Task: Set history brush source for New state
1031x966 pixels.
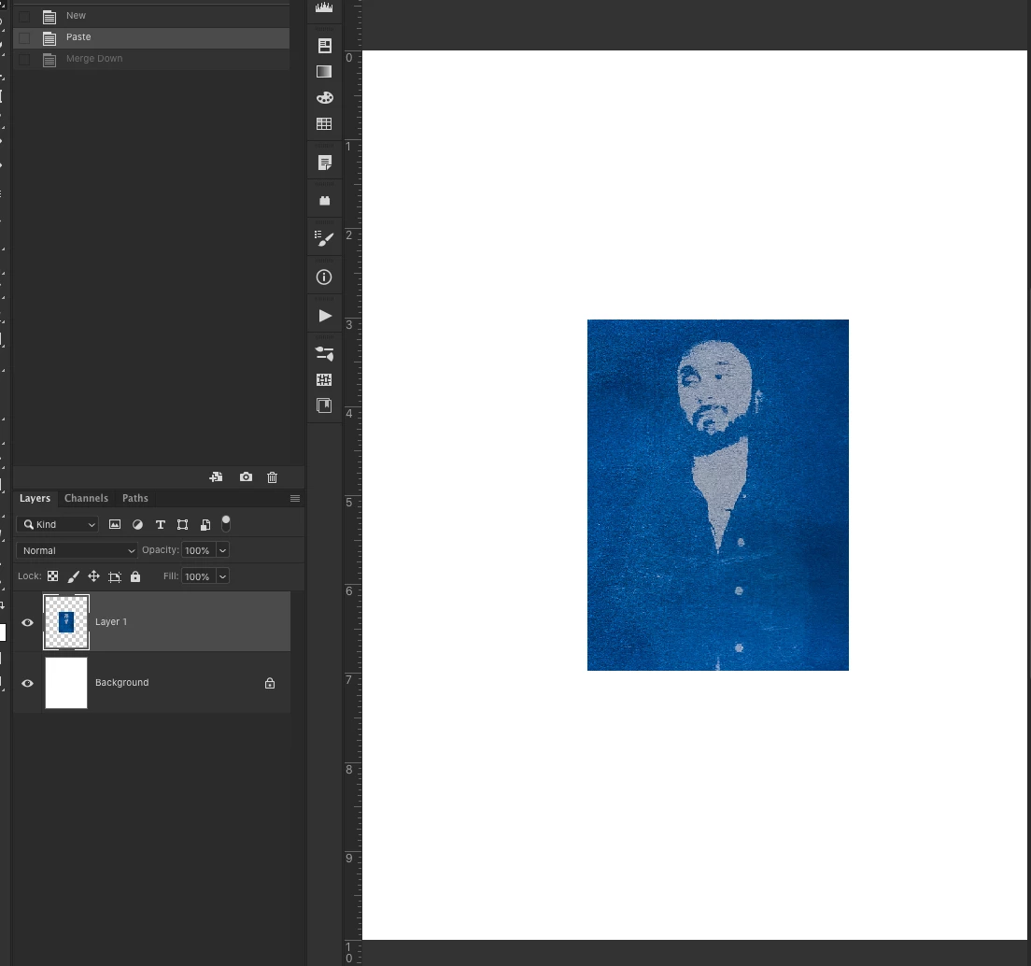Action: [x=24, y=17]
